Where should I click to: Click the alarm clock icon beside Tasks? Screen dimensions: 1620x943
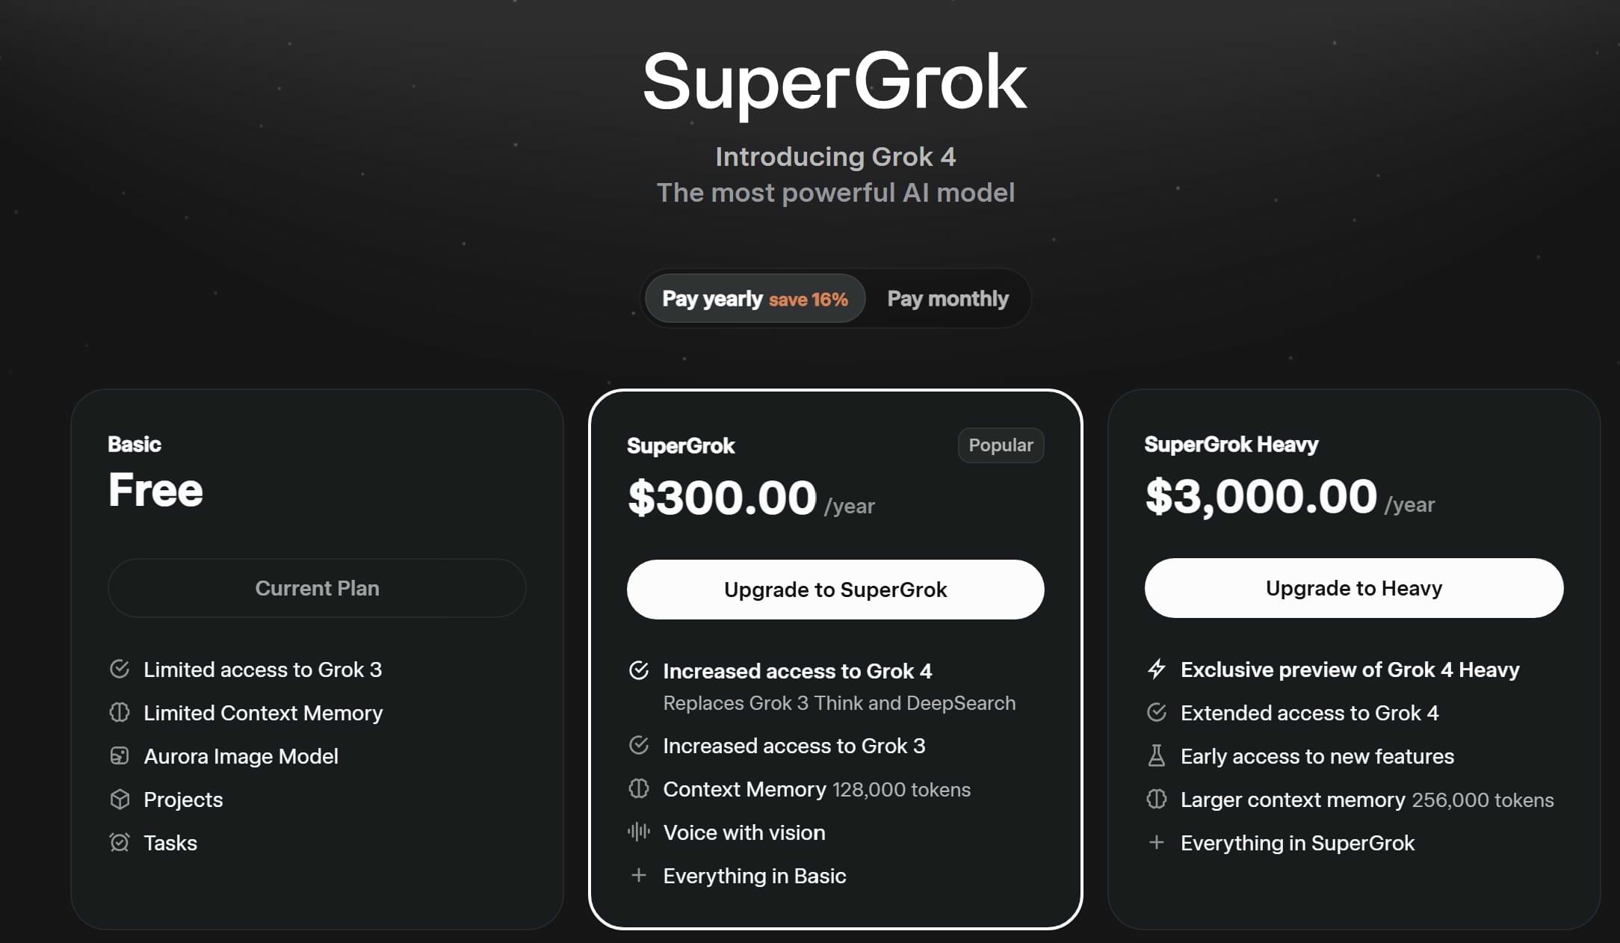pyautogui.click(x=120, y=842)
